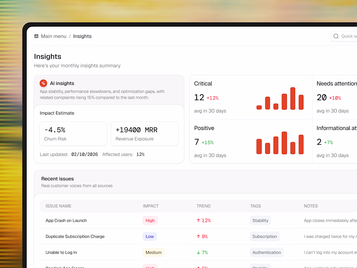Click the Recent issues heading

tap(57, 179)
